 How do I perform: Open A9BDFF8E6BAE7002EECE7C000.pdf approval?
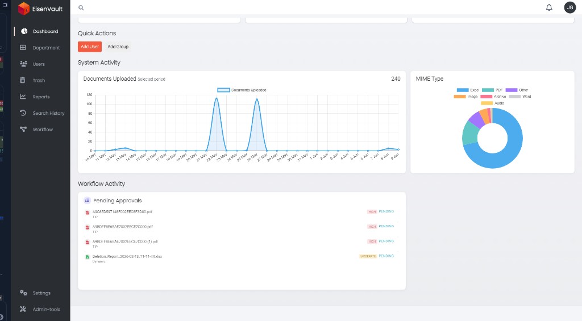pyautogui.click(x=123, y=226)
